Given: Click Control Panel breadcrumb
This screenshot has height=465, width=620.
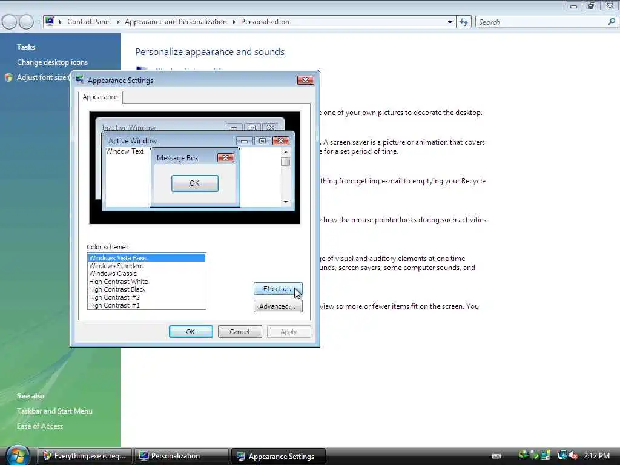Looking at the screenshot, I should click(89, 22).
